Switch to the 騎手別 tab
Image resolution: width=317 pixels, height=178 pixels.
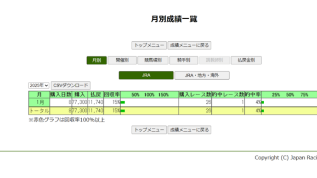tap(184, 60)
